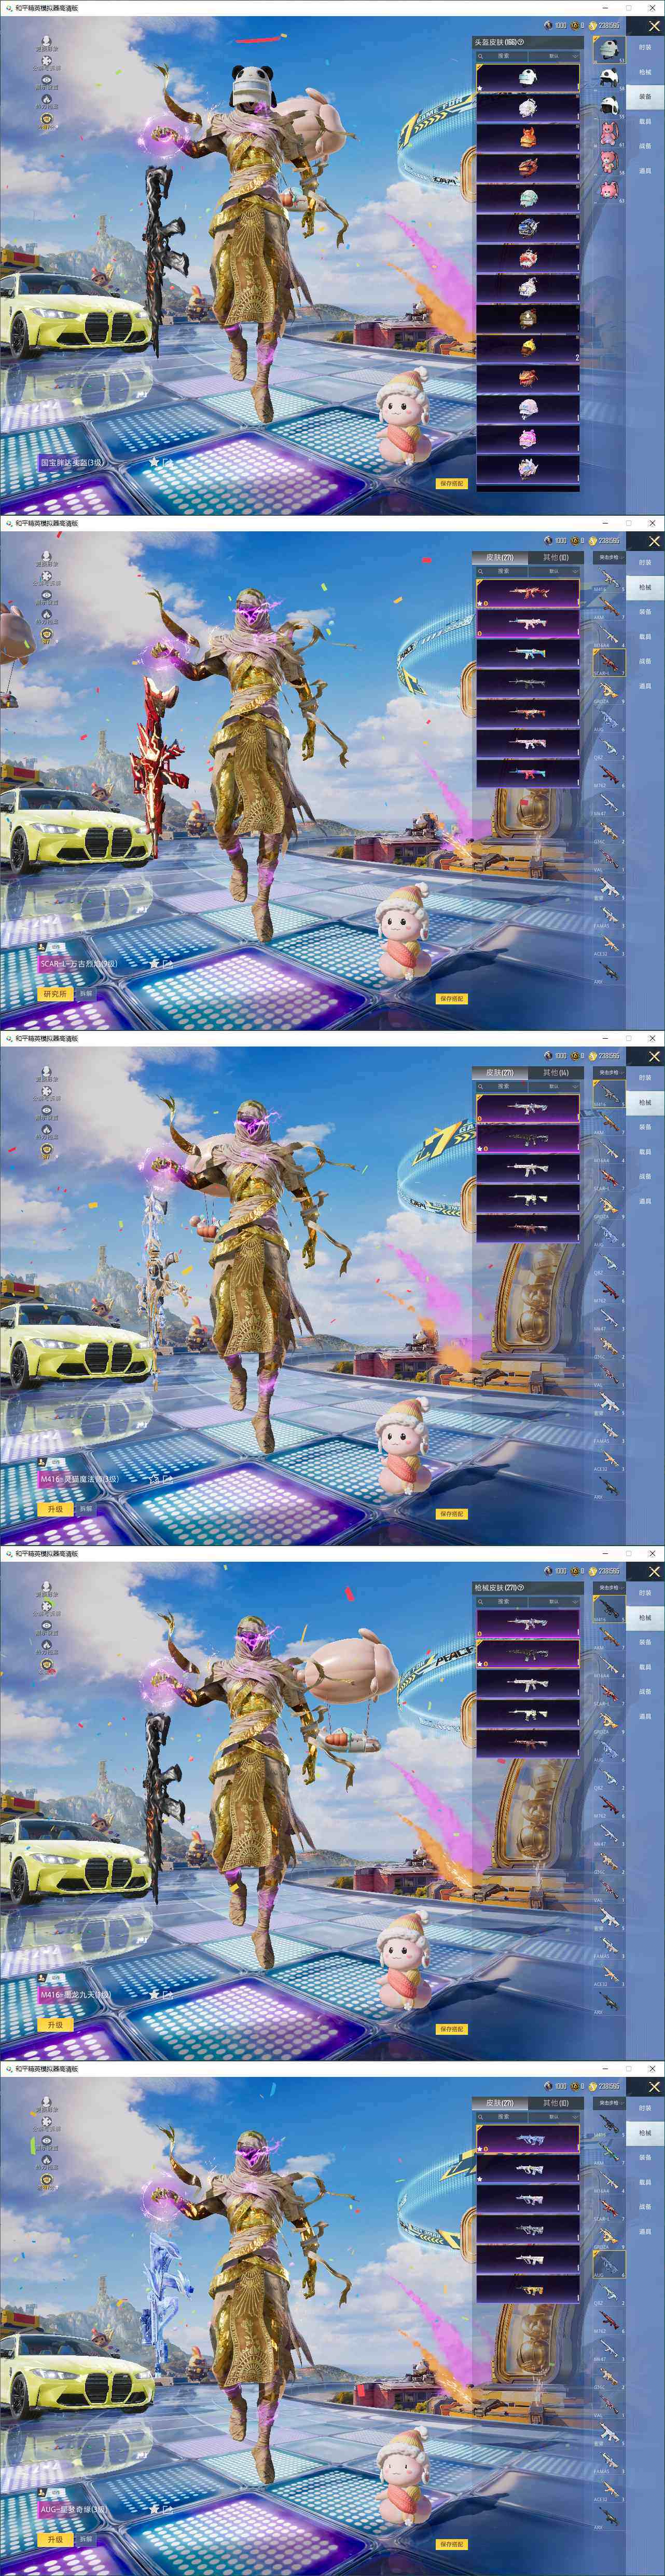665x2576 pixels.
Task: Click 升级 in the AUG window
Action: point(55,2539)
